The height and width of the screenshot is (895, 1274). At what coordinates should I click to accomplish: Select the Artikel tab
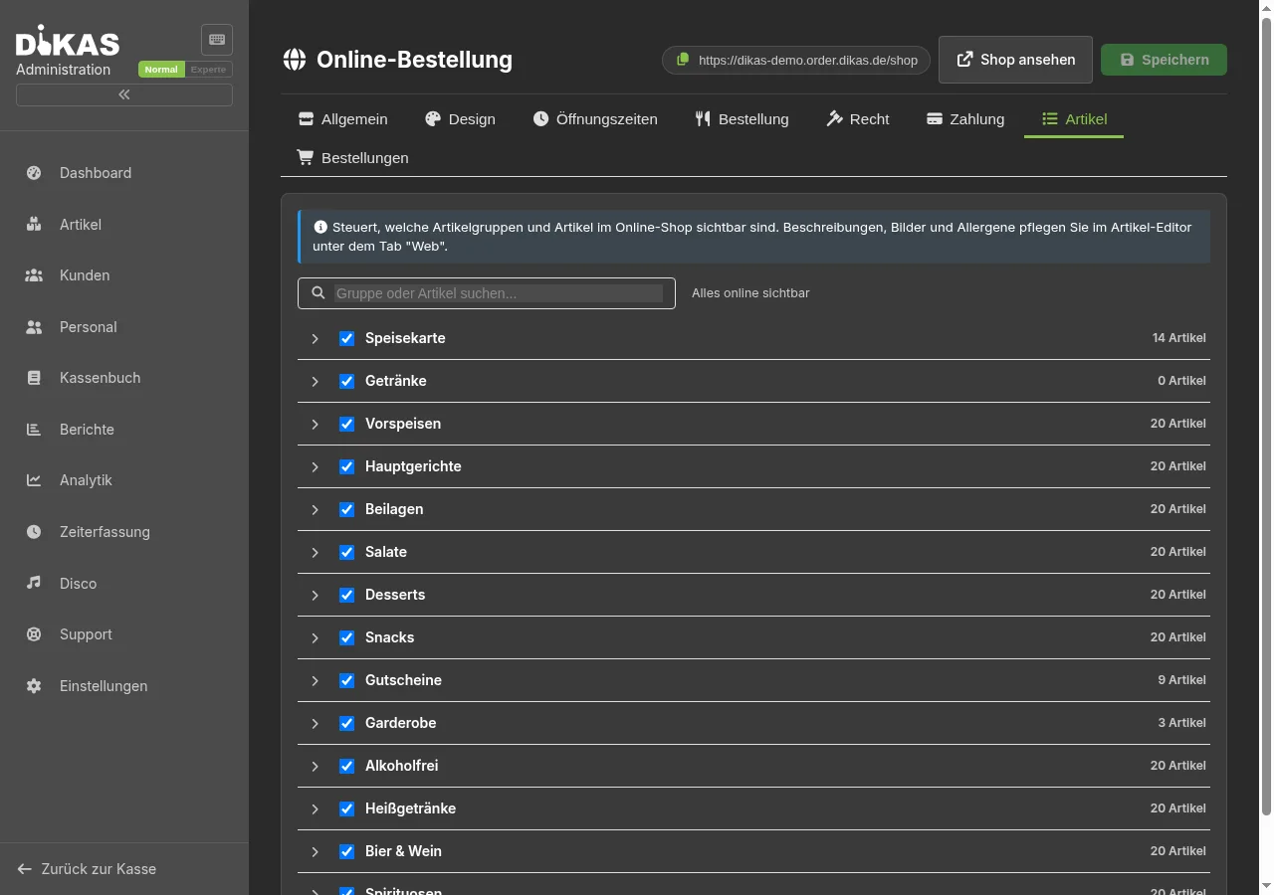(x=1074, y=119)
